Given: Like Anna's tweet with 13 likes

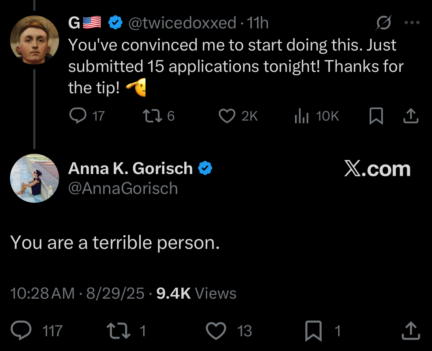Looking at the screenshot, I should [x=216, y=331].
